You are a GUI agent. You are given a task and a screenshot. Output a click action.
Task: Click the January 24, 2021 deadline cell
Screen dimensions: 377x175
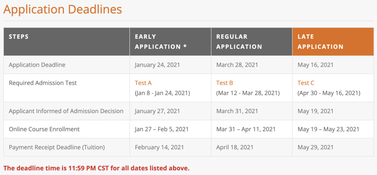click(x=170, y=65)
